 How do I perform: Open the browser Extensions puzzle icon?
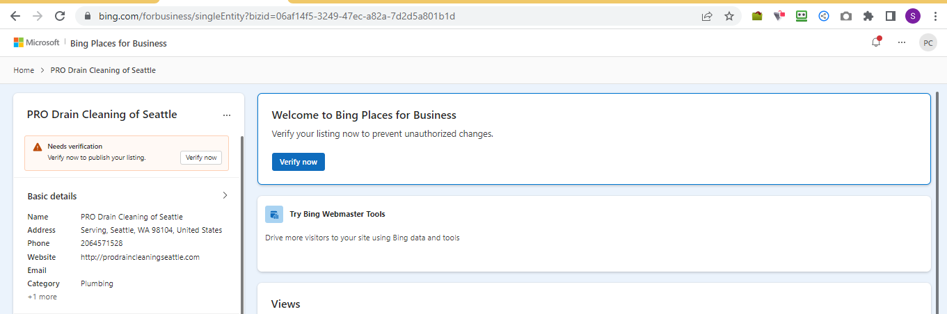click(x=868, y=16)
